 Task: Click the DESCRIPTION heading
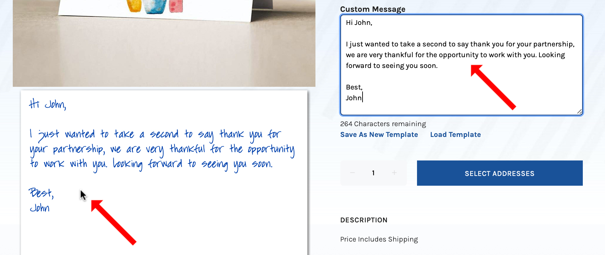pos(364,220)
